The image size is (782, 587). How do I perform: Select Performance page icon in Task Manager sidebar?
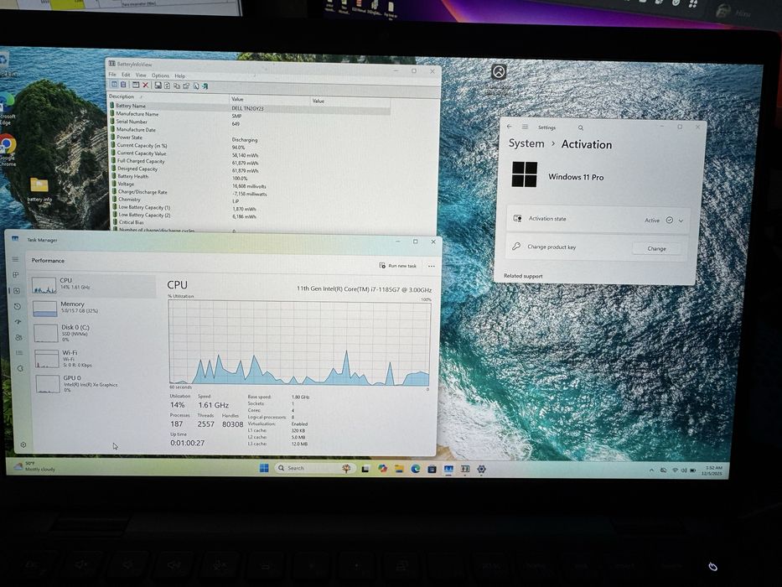(x=17, y=290)
